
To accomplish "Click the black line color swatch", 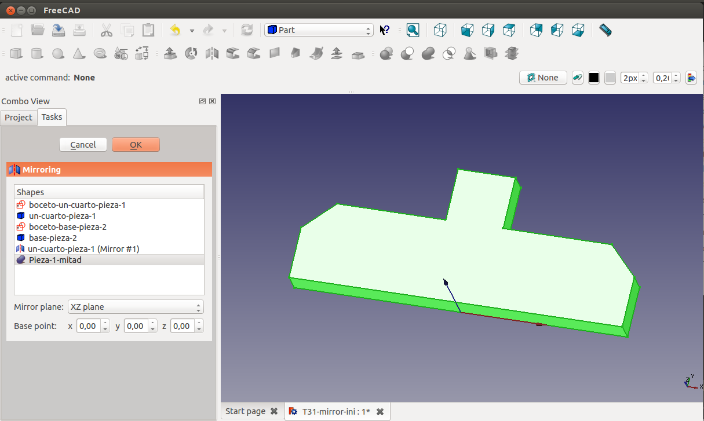I will click(x=594, y=78).
